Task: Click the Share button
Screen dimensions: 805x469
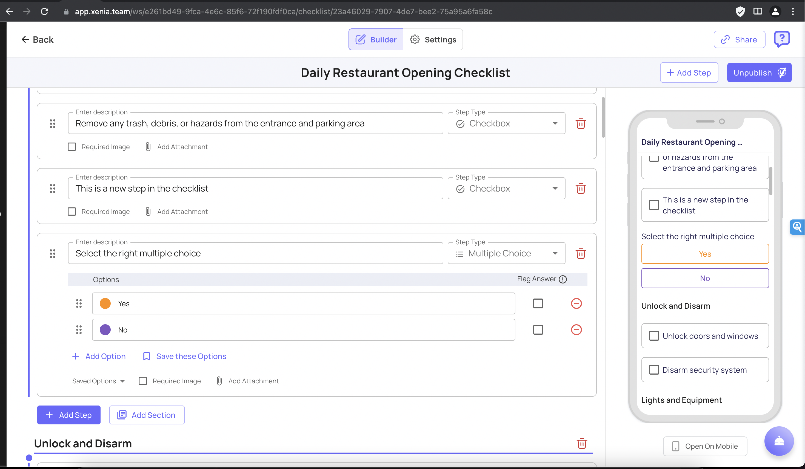Action: click(739, 40)
